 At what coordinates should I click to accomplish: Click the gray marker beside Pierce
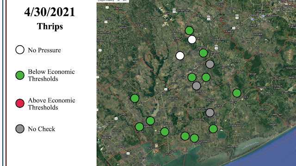click(210, 64)
